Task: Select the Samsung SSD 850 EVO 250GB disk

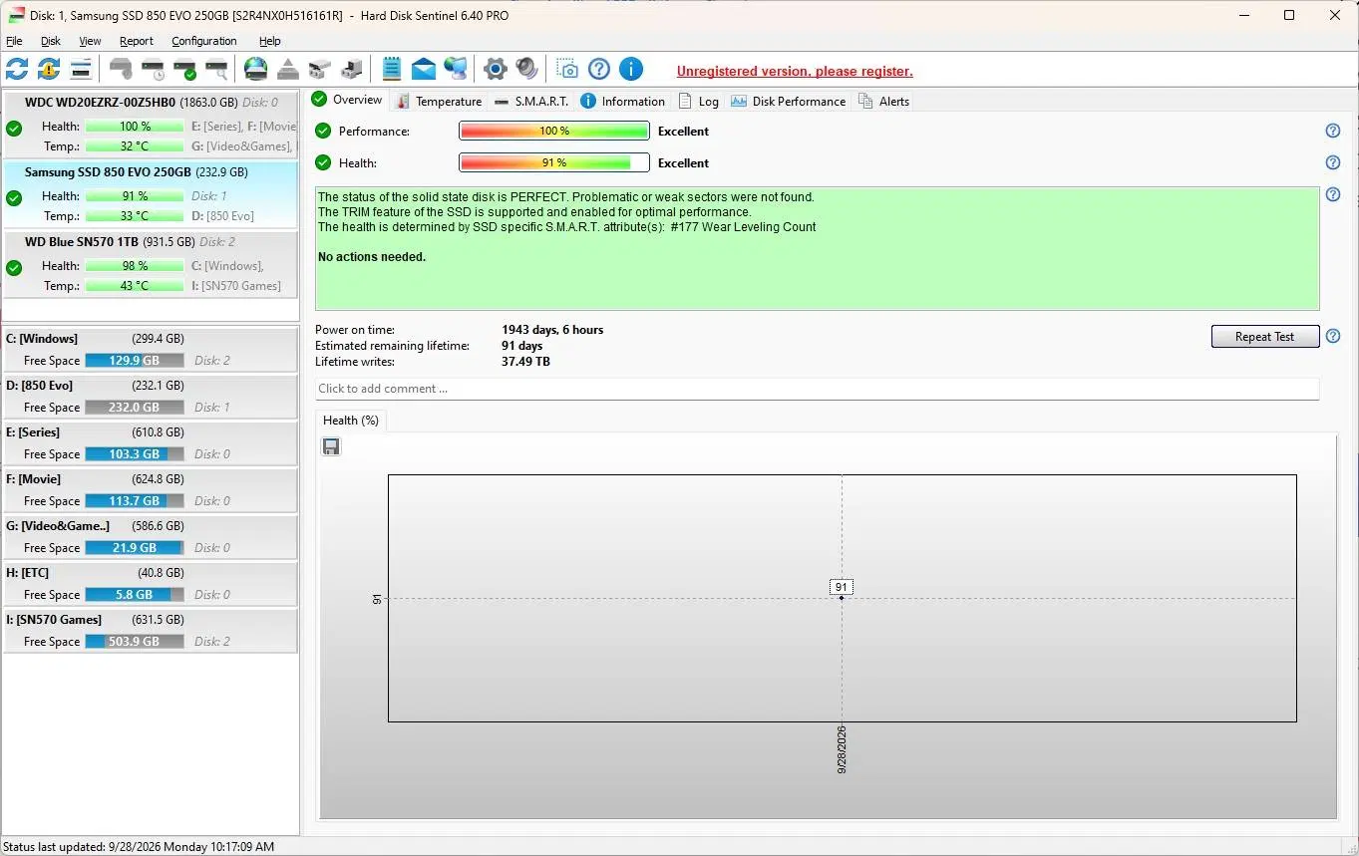Action: pyautogui.click(x=151, y=194)
